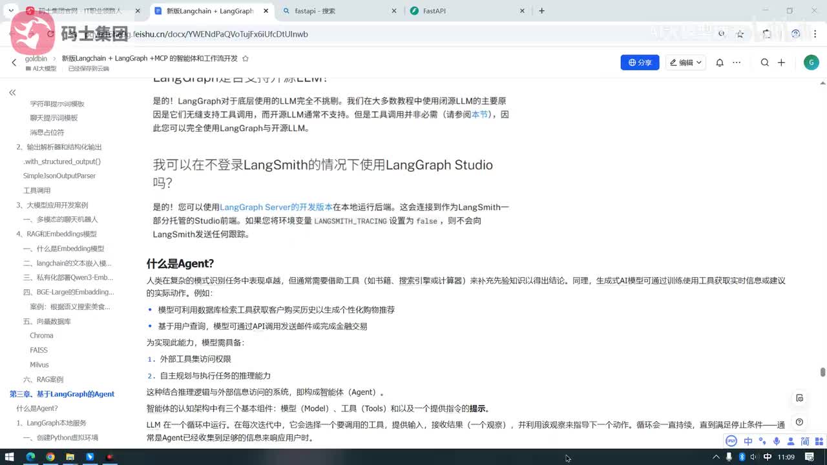Go to 第三章、基于LangGraph的Agent chapter
Viewport: 827px width, 465px height.
point(62,394)
